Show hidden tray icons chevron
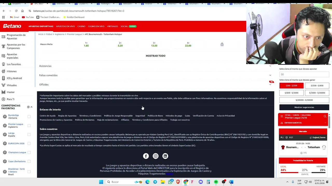 tap(287, 182)
